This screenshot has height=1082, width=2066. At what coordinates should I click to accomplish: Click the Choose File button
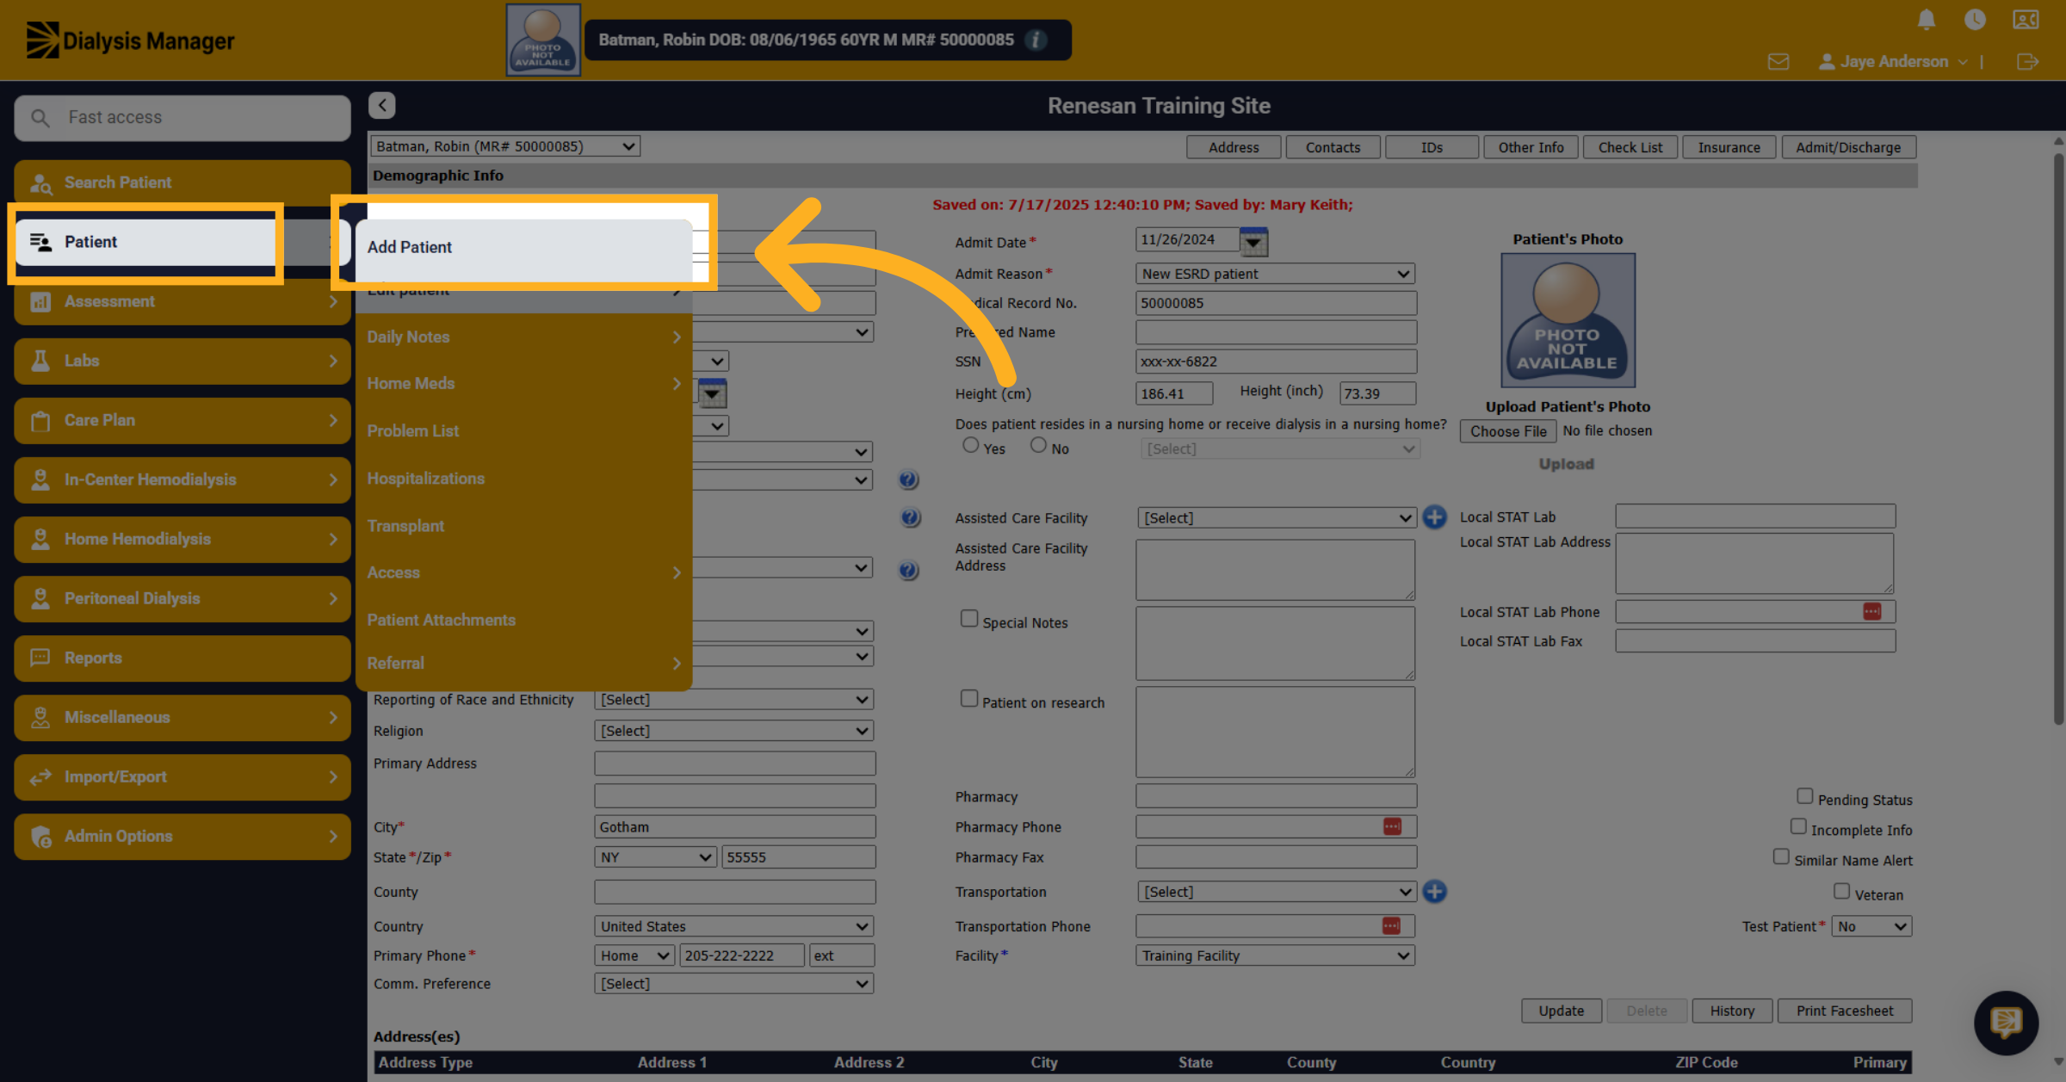coord(1508,431)
